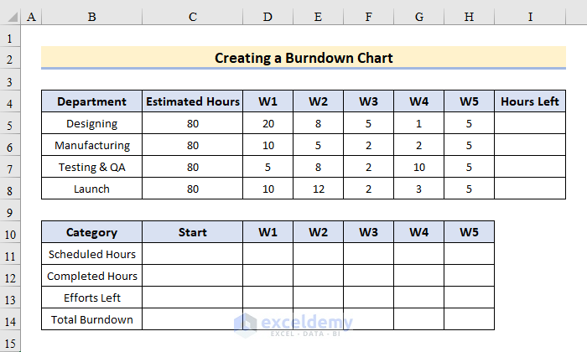Click the 'Scheduled Hours' category cell

point(91,254)
